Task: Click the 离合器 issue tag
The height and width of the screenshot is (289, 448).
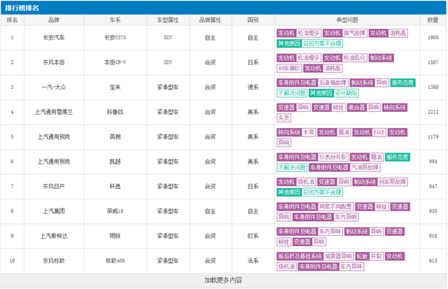Action: 356,108
